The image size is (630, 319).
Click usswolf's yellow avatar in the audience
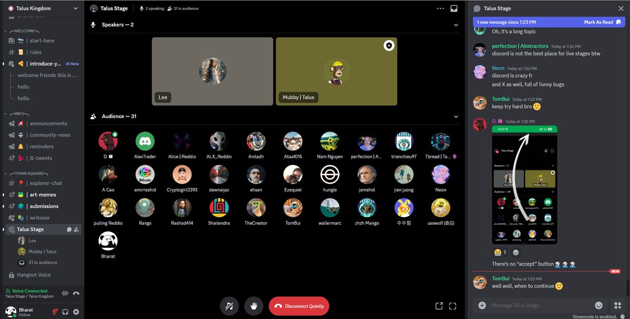pyautogui.click(x=440, y=208)
